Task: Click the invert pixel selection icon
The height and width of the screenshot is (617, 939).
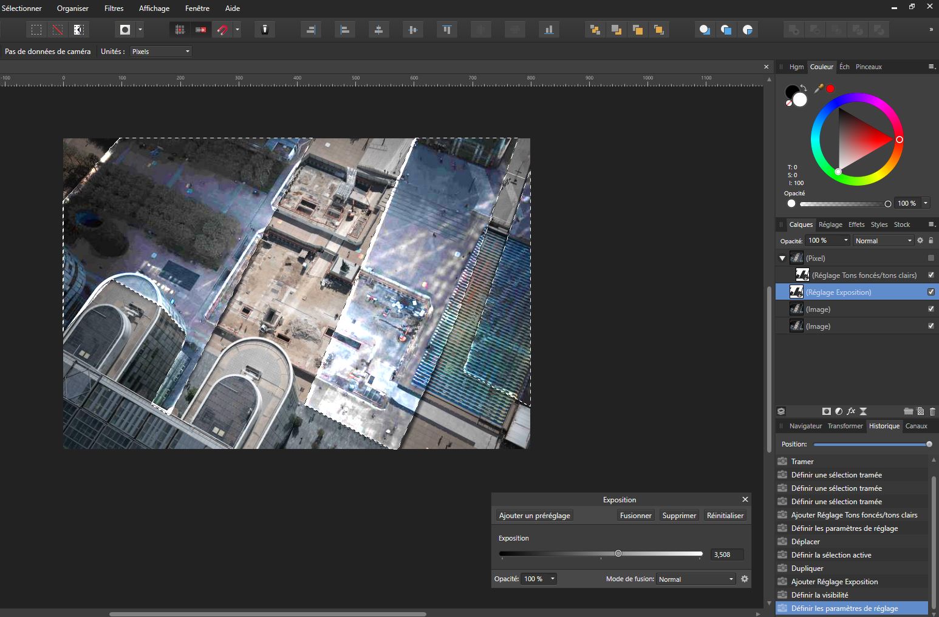Action: pyautogui.click(x=78, y=30)
